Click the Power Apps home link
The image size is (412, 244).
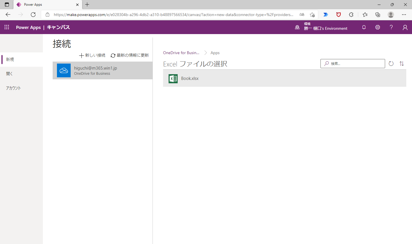pyautogui.click(x=28, y=27)
